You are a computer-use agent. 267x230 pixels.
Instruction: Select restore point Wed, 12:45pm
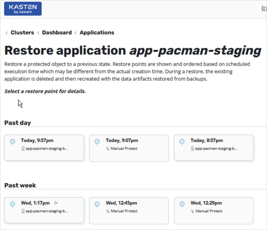(129, 211)
